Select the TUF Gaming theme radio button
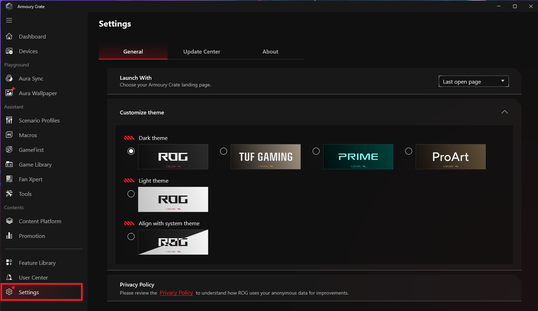The image size is (538, 311). pos(224,151)
